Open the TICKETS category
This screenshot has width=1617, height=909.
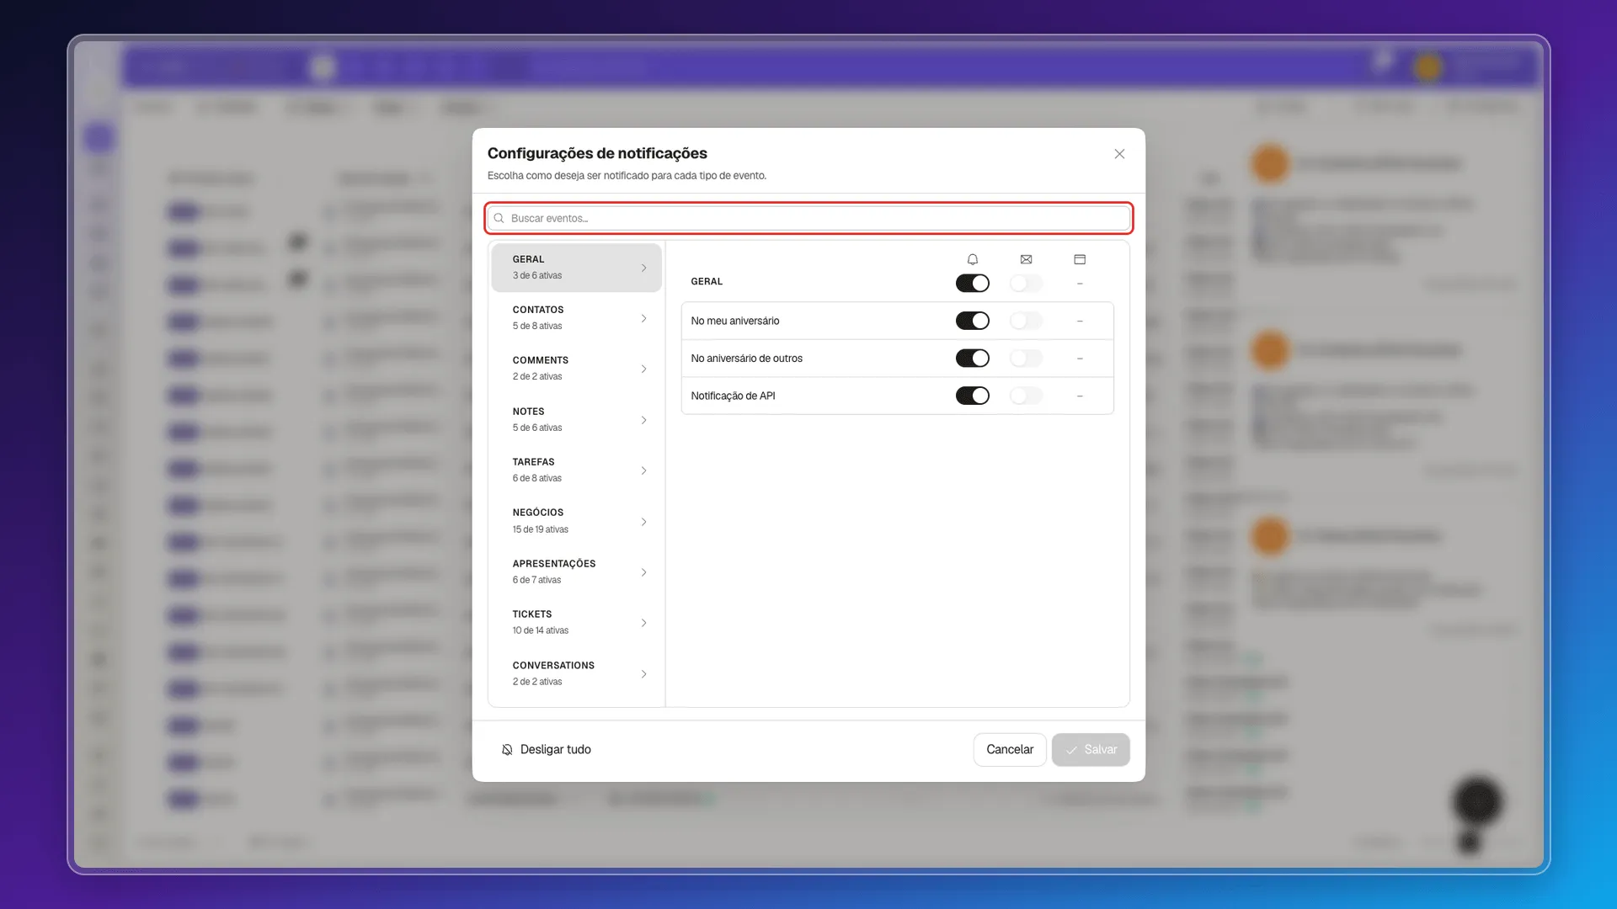pos(576,623)
